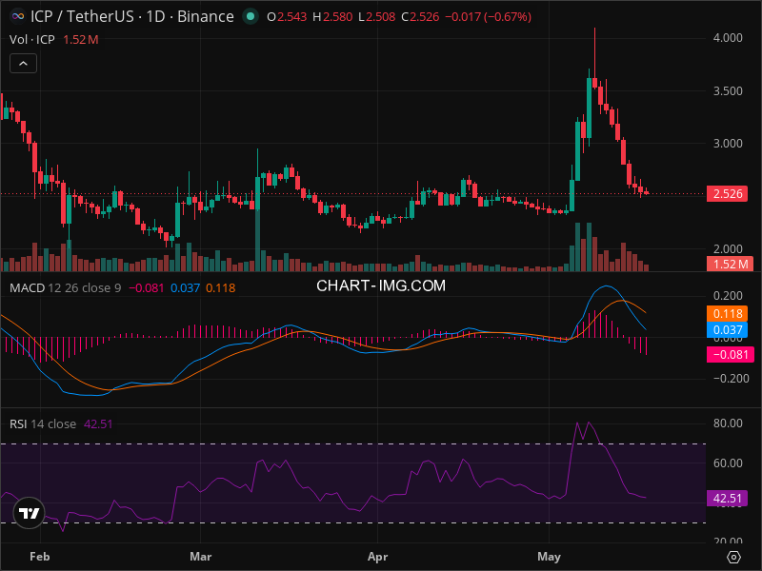Click the 3.500 price axis label
762x571 pixels.
tap(728, 90)
